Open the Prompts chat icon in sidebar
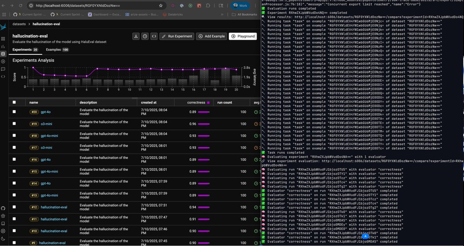This screenshot has height=246, width=464. (3, 69)
